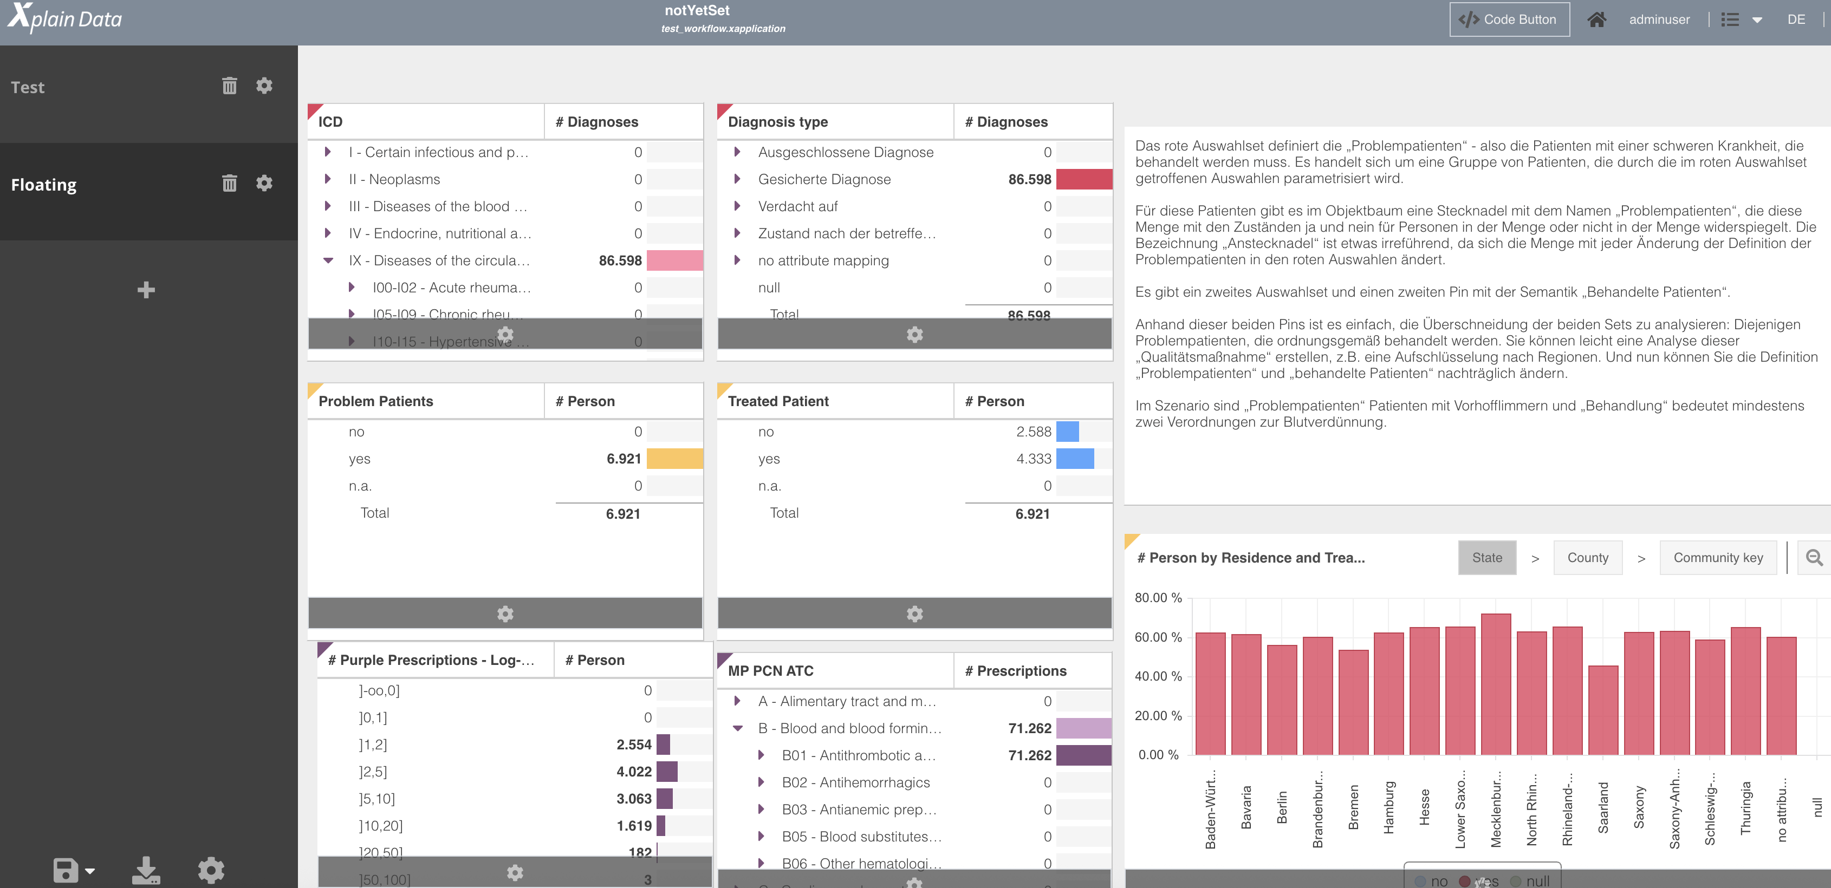This screenshot has height=888, width=1831.
Task: Open settings gear of the Problem Patients table
Action: click(505, 614)
